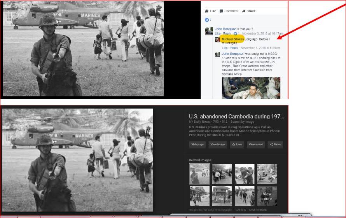This screenshot has width=346, height=218.
Task: Open Michael Stokes' small profile picture
Action: click(218, 40)
